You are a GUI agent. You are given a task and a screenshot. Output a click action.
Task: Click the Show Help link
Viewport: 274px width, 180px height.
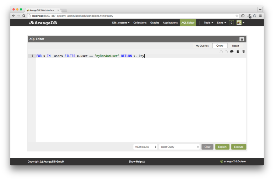[135, 161]
